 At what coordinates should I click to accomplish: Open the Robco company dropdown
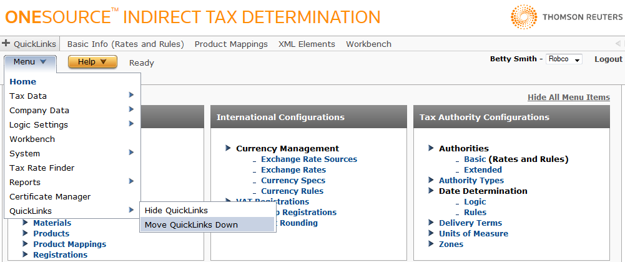coord(564,59)
